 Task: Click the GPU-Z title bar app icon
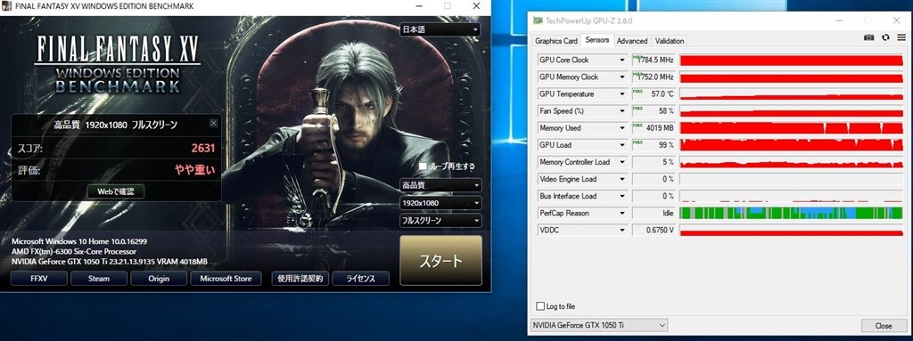(x=538, y=21)
